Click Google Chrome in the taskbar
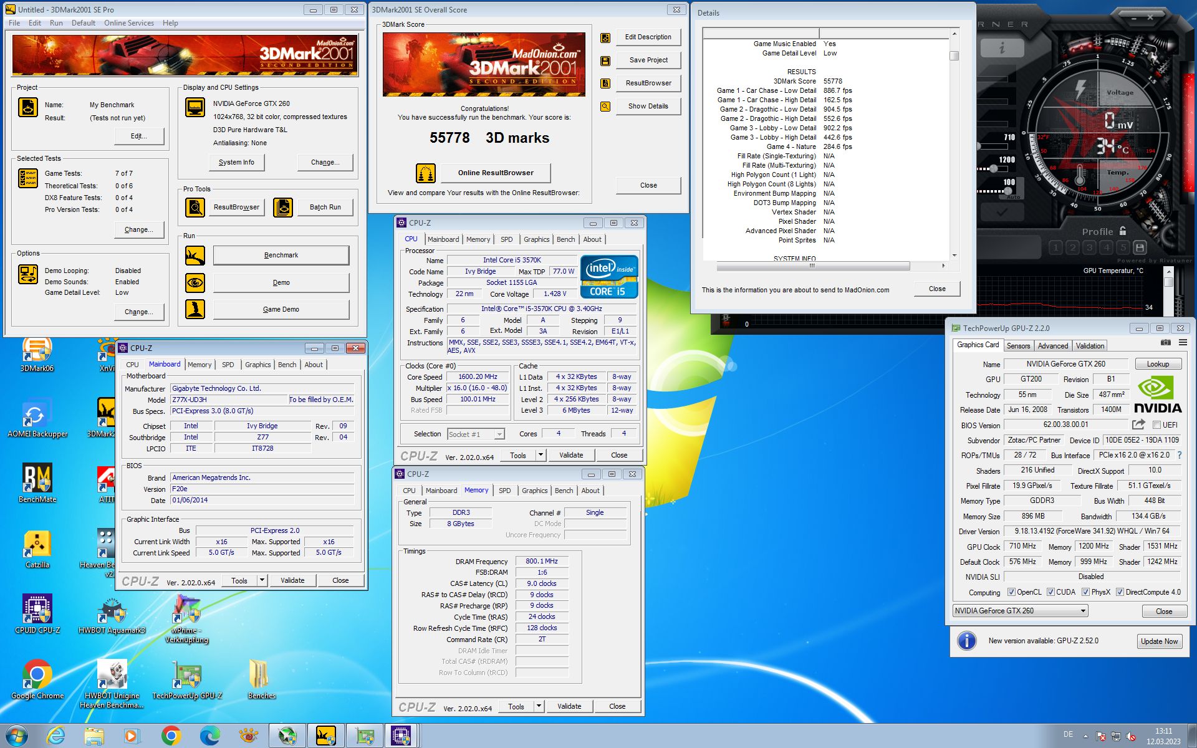Image resolution: width=1197 pixels, height=748 pixels. [171, 736]
